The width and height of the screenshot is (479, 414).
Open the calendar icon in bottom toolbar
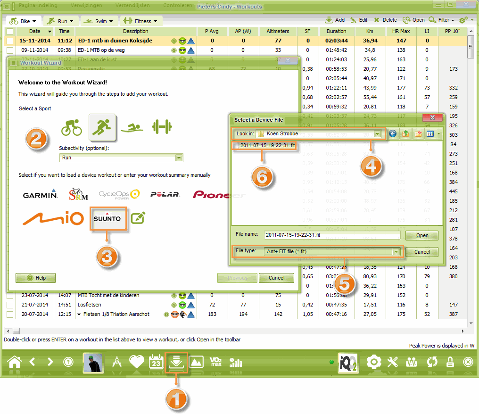click(x=156, y=362)
